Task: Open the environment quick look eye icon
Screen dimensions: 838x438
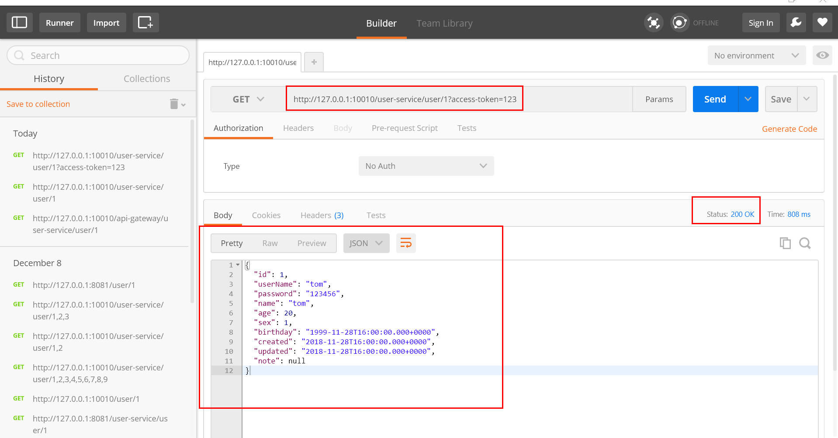Action: click(x=822, y=55)
